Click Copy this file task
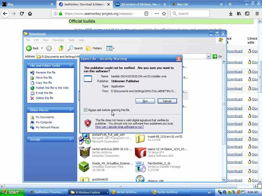The height and width of the screenshot is (196, 262). (44, 83)
